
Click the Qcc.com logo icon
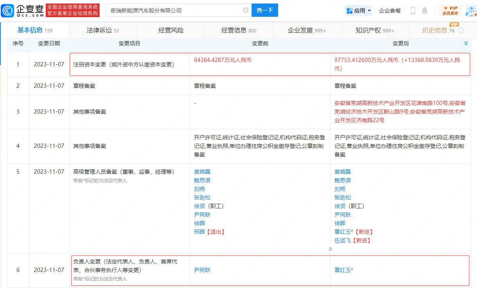pos(8,11)
